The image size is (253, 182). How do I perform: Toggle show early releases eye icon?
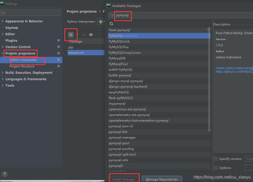[x=91, y=35]
